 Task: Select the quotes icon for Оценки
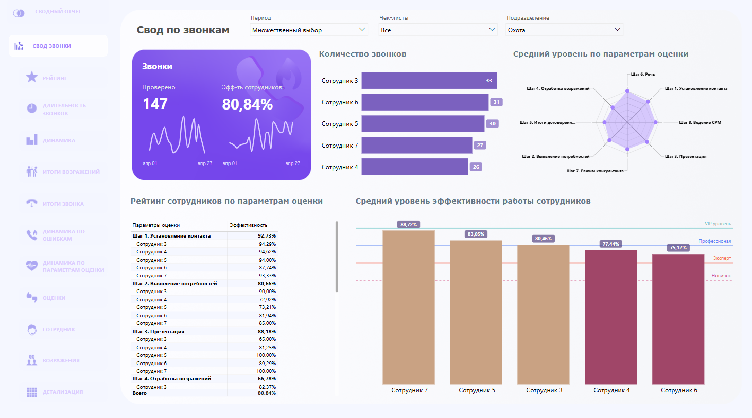(x=32, y=297)
